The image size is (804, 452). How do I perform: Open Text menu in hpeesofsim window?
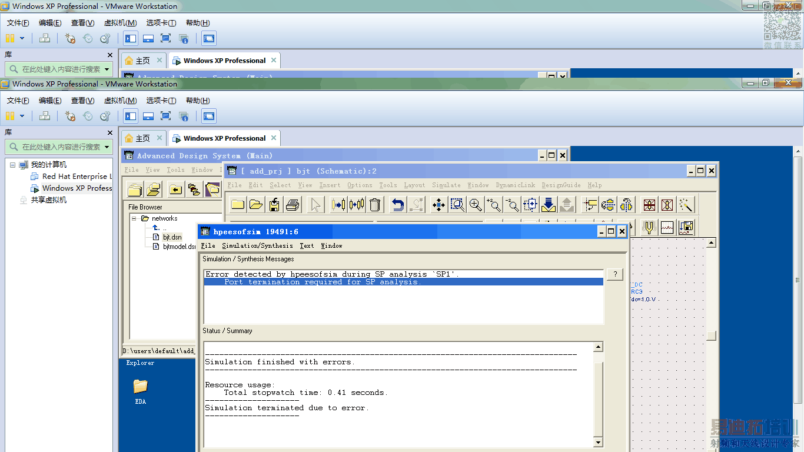(307, 246)
